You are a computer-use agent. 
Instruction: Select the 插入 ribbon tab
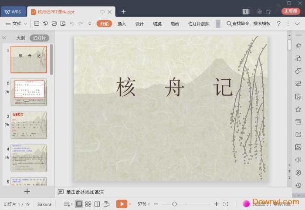pyautogui.click(x=122, y=24)
